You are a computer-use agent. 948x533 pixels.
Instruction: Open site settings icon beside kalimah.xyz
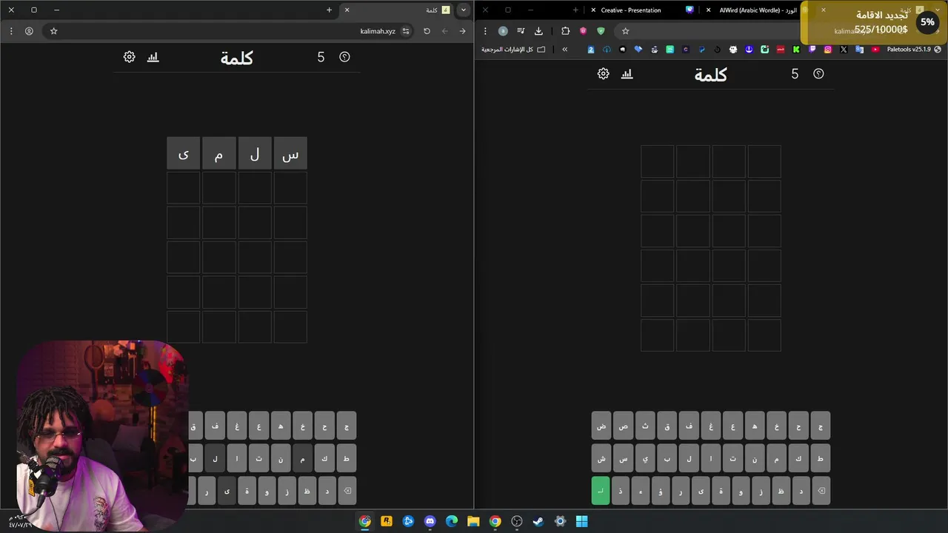[x=405, y=31]
